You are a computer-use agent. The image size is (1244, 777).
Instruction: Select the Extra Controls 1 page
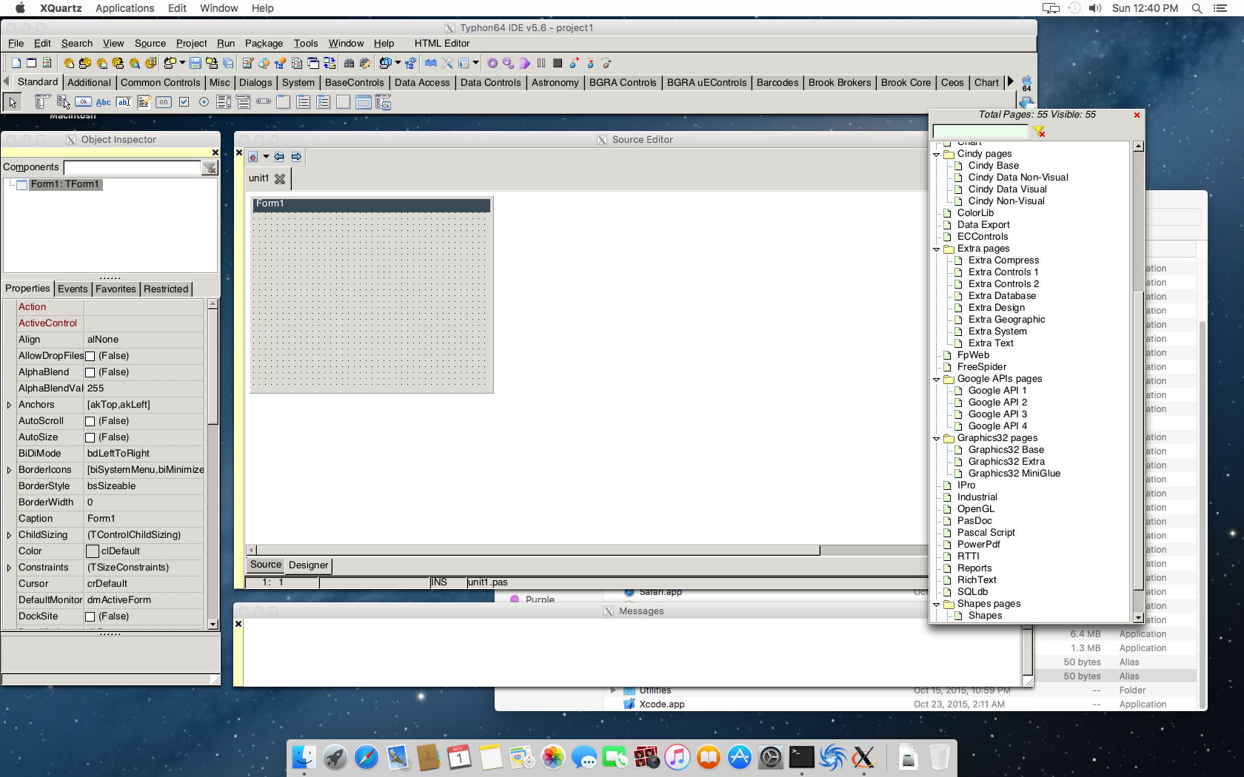click(x=1003, y=272)
